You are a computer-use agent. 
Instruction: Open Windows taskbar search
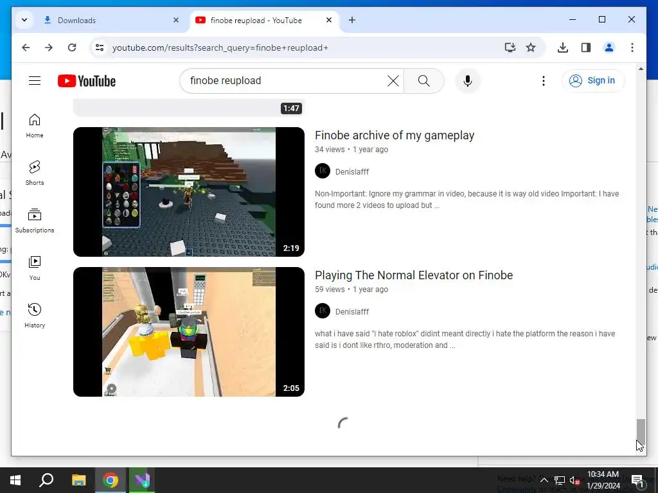(x=46, y=480)
